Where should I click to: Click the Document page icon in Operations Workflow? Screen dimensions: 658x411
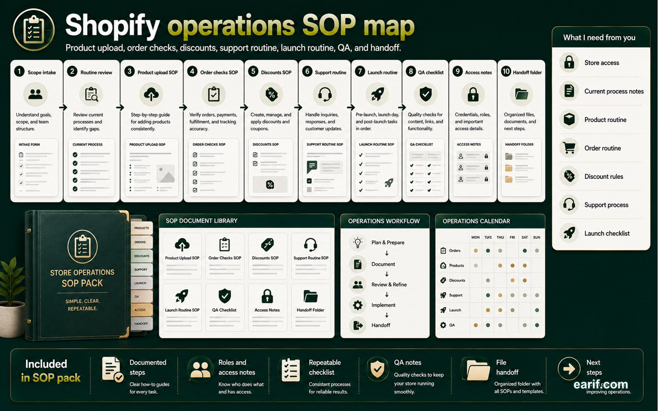tap(358, 264)
